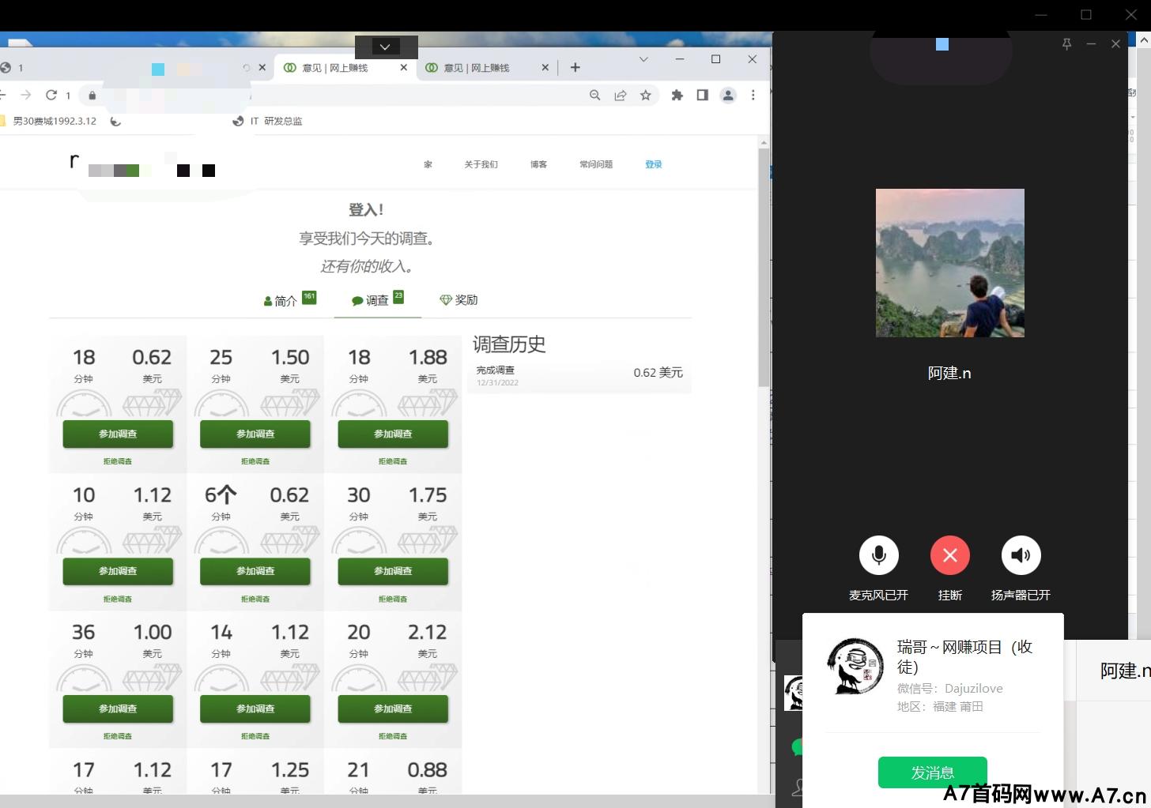1151x808 pixels.
Task: Pin the call window on top
Action: (x=1066, y=44)
